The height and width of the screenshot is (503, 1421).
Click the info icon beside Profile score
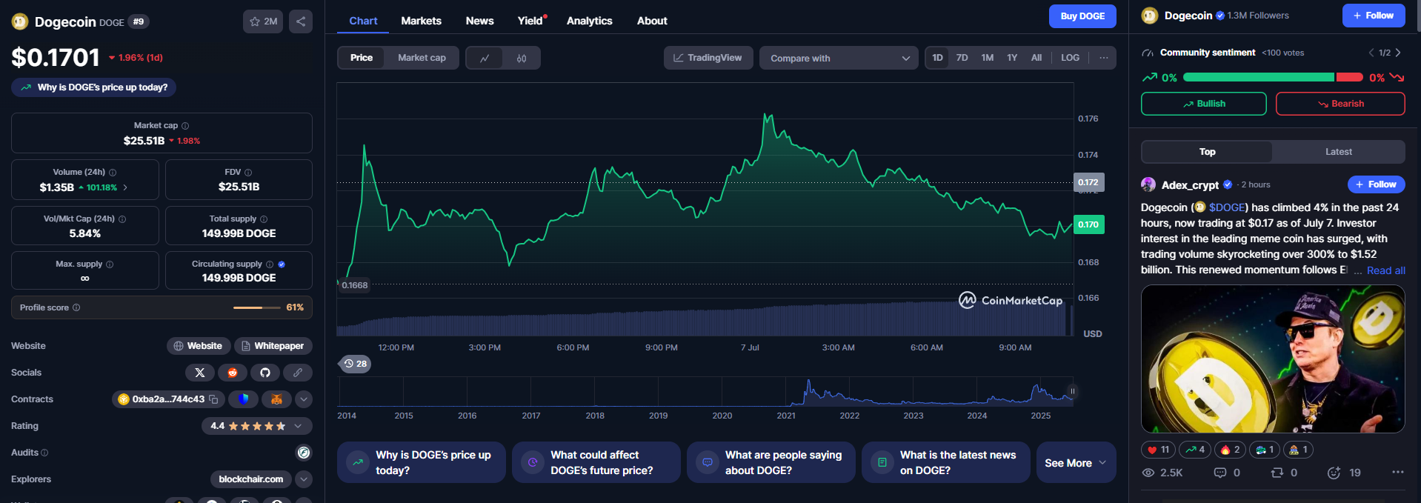(x=76, y=307)
